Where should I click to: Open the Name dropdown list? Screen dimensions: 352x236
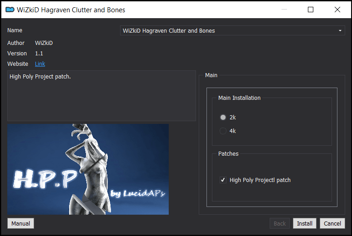click(x=232, y=30)
